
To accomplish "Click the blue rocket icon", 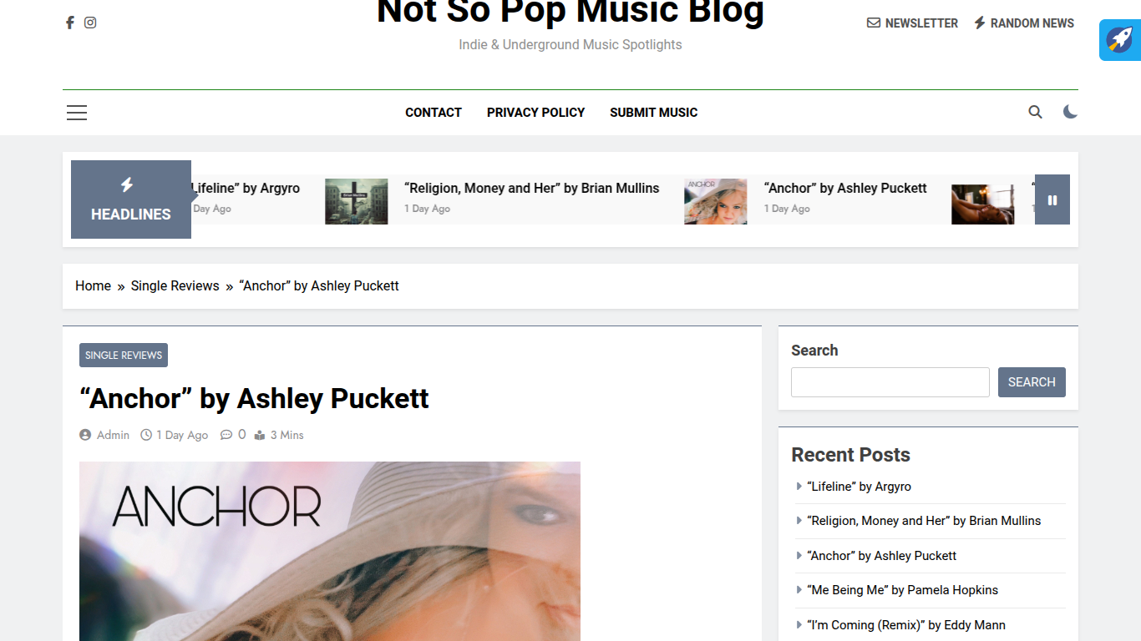I will pyautogui.click(x=1120, y=39).
